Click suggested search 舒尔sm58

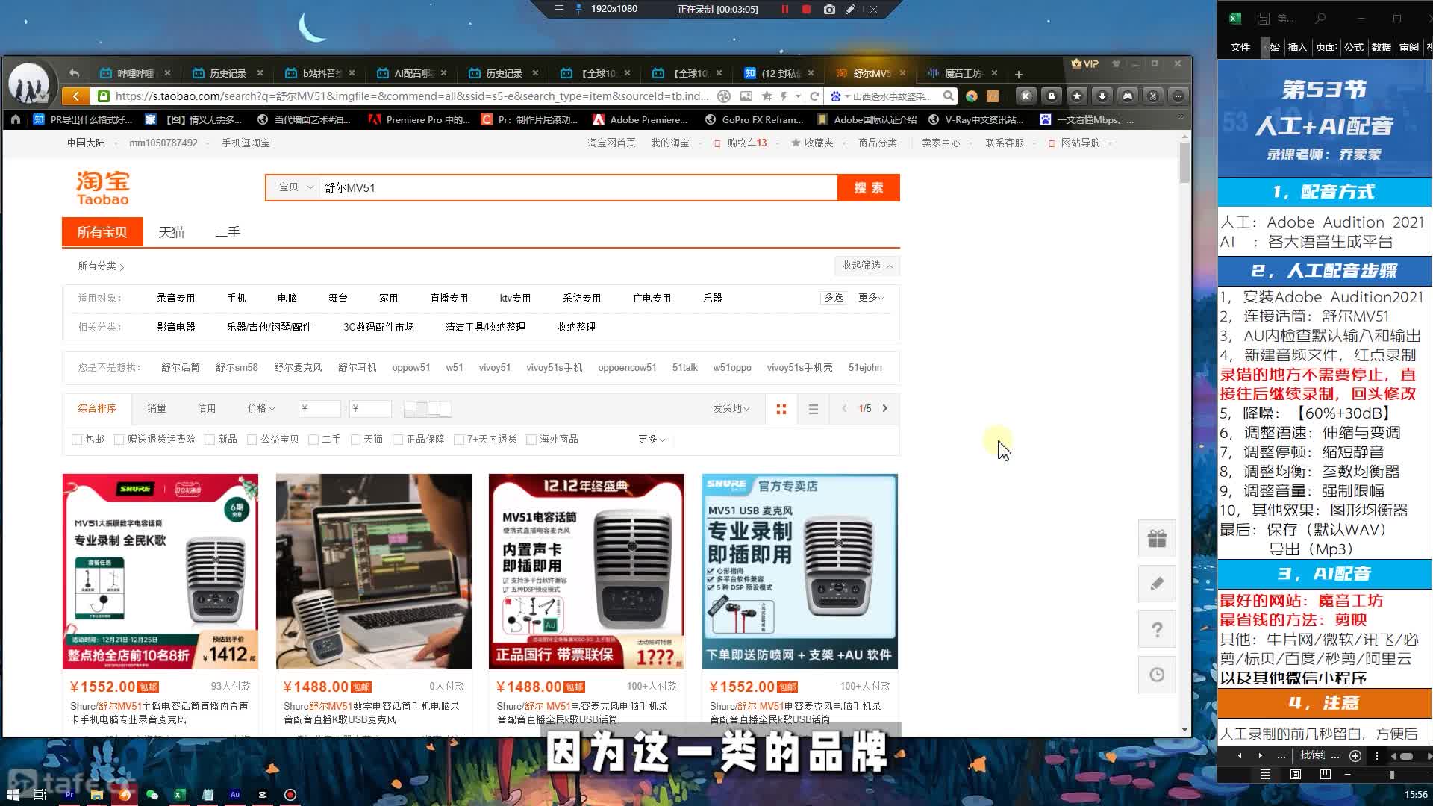point(237,367)
